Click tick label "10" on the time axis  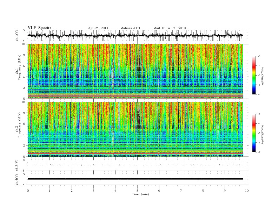pyautogui.click(x=247, y=191)
